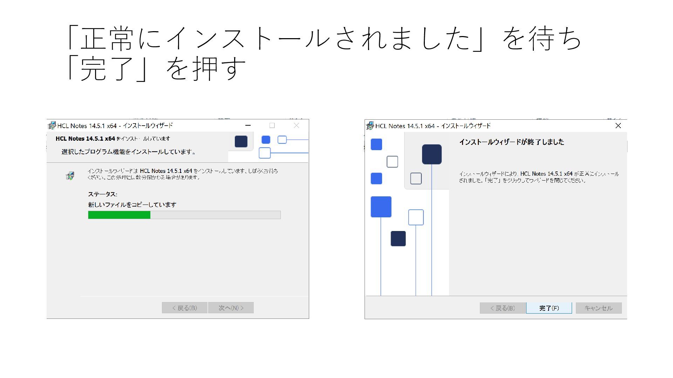673x378 pixels.
Task: Click dark navy square at top of right banner
Action: pyautogui.click(x=431, y=154)
